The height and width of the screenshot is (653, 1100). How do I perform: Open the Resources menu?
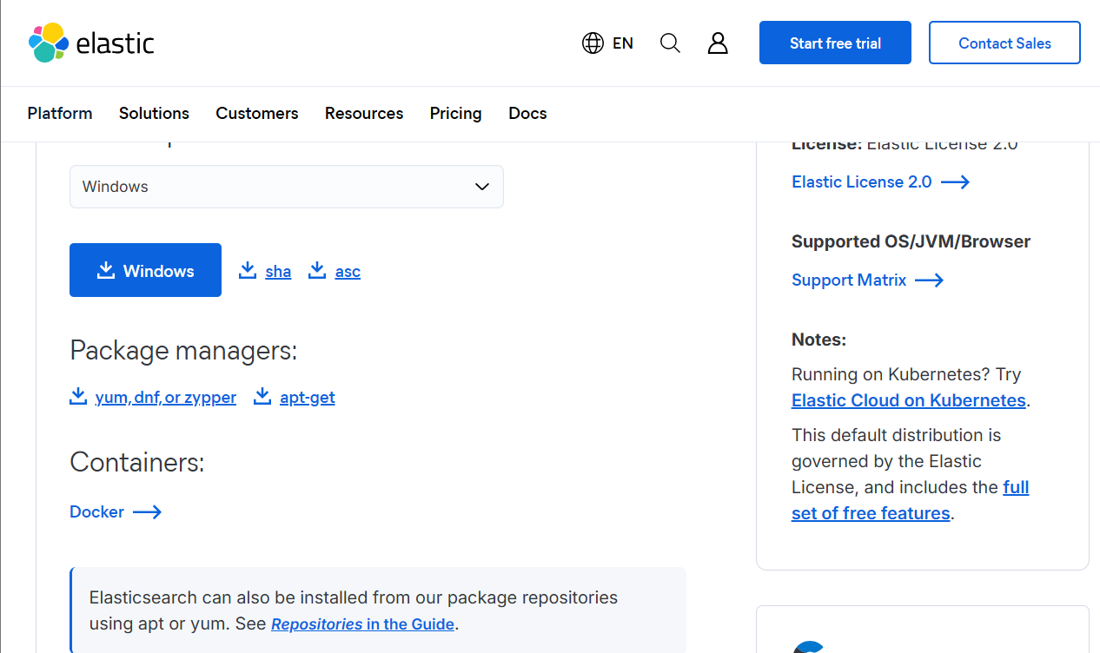pos(364,113)
